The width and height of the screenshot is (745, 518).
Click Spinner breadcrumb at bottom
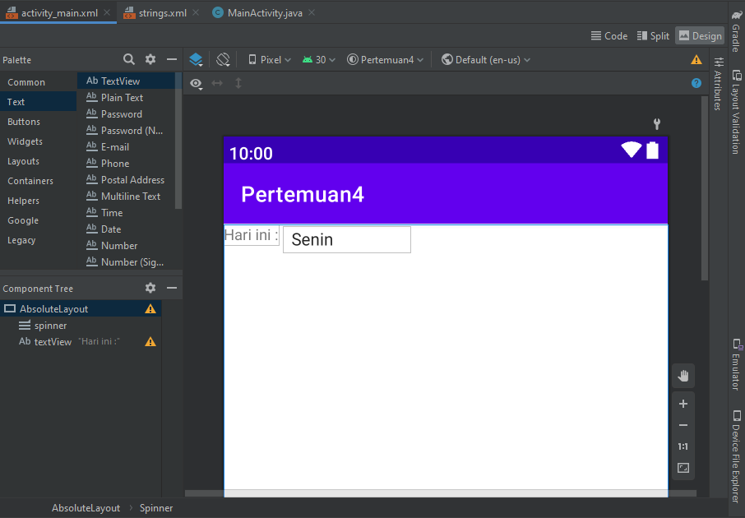point(156,508)
